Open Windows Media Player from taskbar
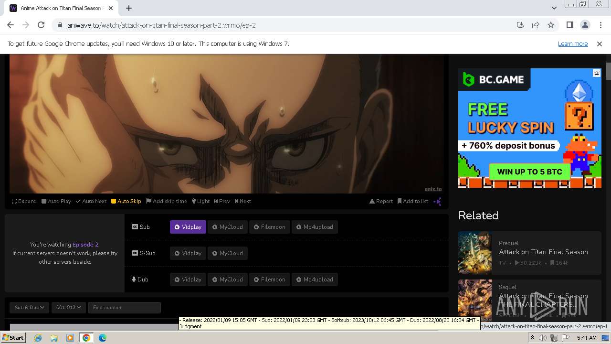The width and height of the screenshot is (611, 344). pos(70,338)
